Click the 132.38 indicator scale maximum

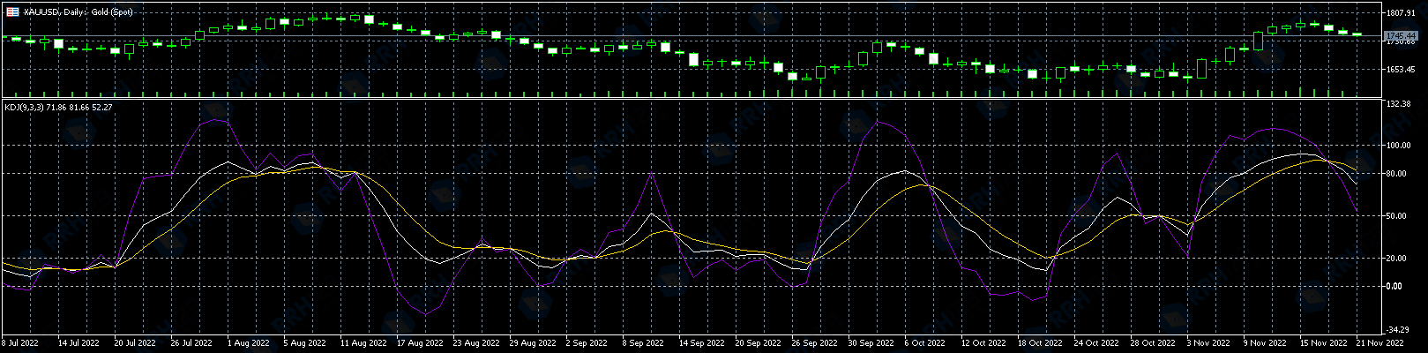1400,104
